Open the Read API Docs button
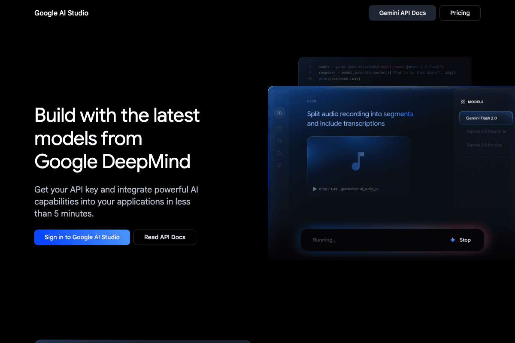515x343 pixels. click(x=165, y=237)
